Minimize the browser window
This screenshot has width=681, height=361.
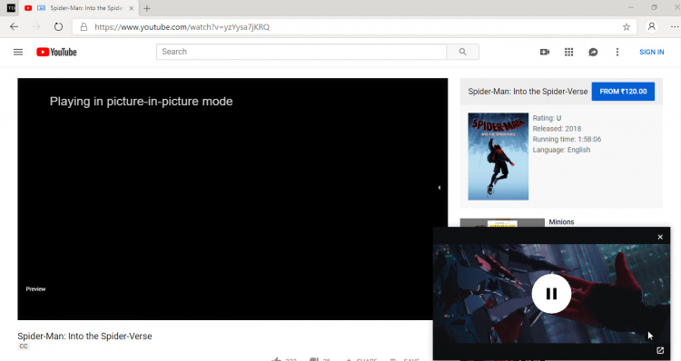tap(631, 7)
